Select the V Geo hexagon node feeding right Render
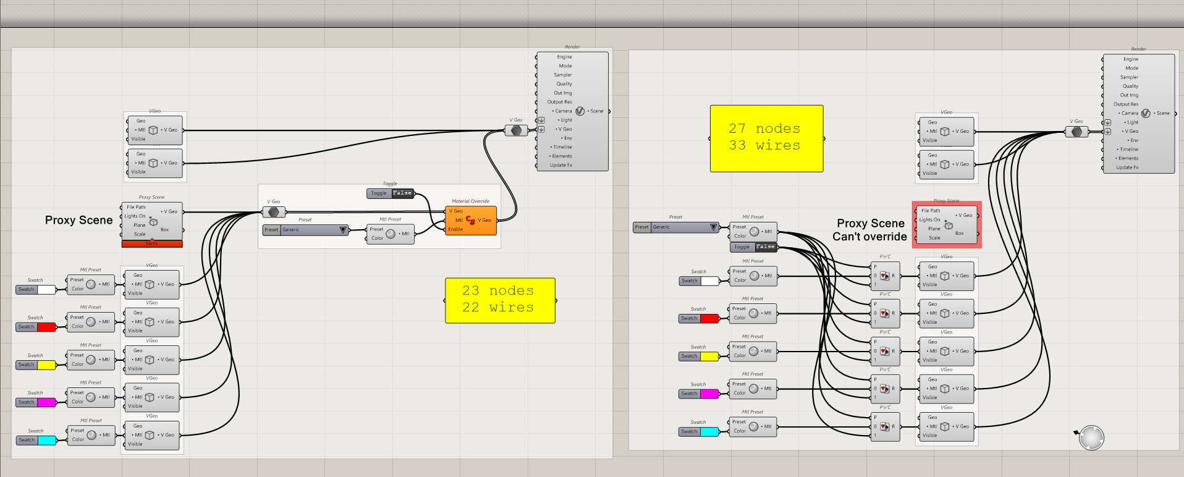 (x=1076, y=132)
